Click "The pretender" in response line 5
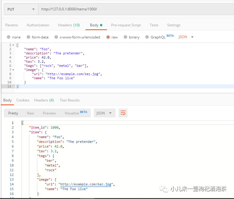The width and height of the screenshot is (234, 199). (81, 142)
